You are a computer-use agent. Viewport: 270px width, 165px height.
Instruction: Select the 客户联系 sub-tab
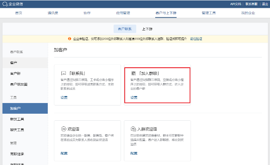124,29
